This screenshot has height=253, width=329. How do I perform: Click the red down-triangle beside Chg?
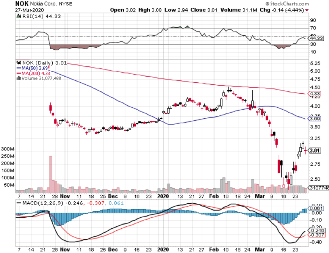[x=307, y=10]
